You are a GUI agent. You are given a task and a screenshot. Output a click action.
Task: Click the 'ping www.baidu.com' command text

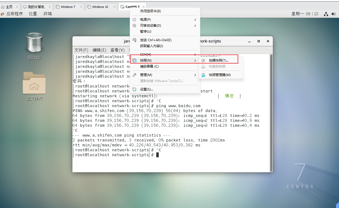[x=178, y=106]
